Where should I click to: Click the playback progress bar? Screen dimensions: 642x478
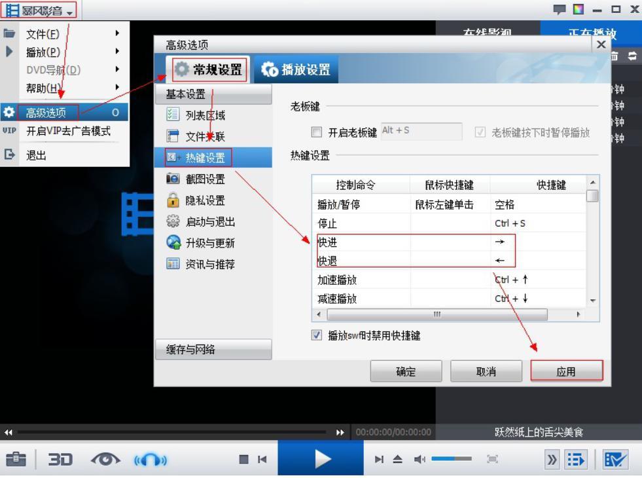pos(172,432)
